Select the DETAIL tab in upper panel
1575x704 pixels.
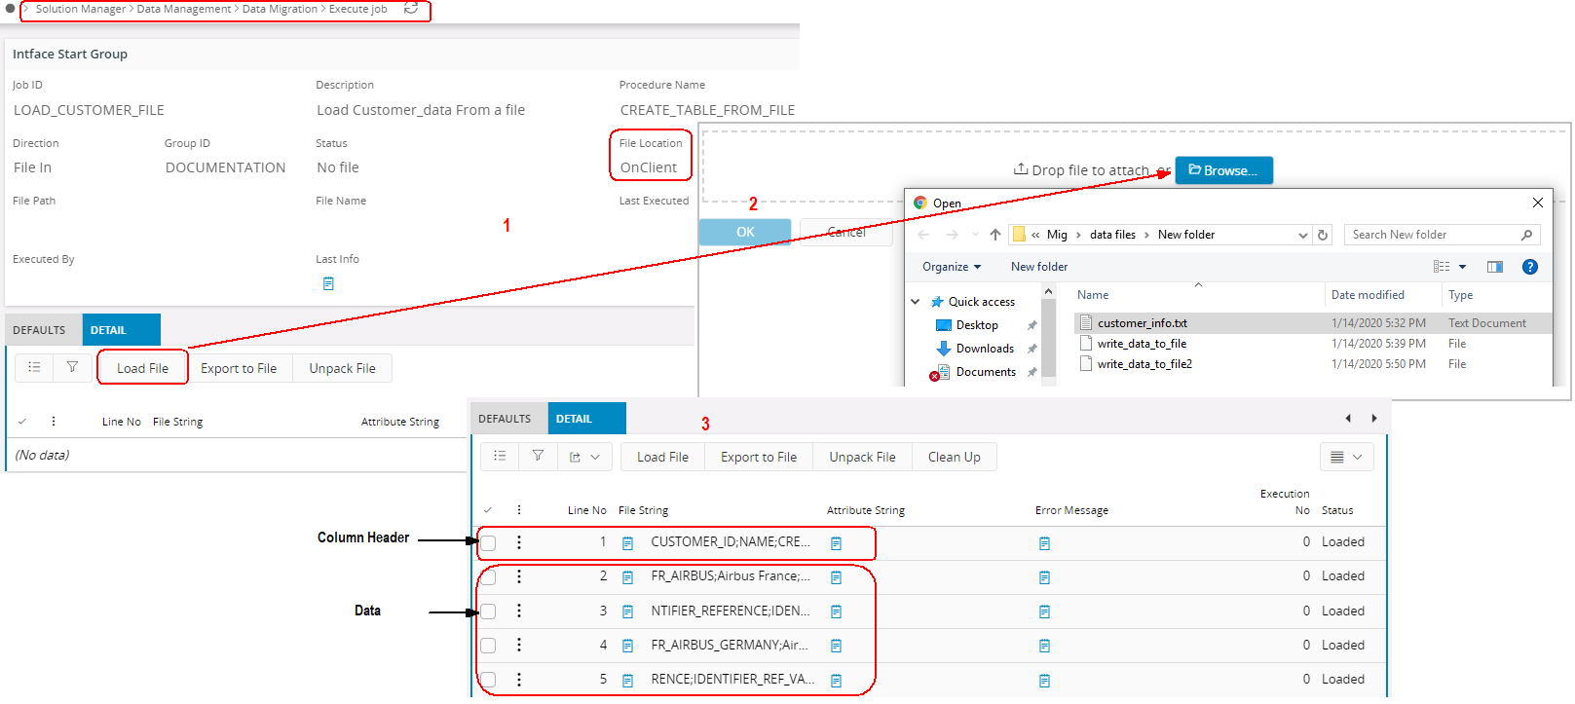(109, 330)
